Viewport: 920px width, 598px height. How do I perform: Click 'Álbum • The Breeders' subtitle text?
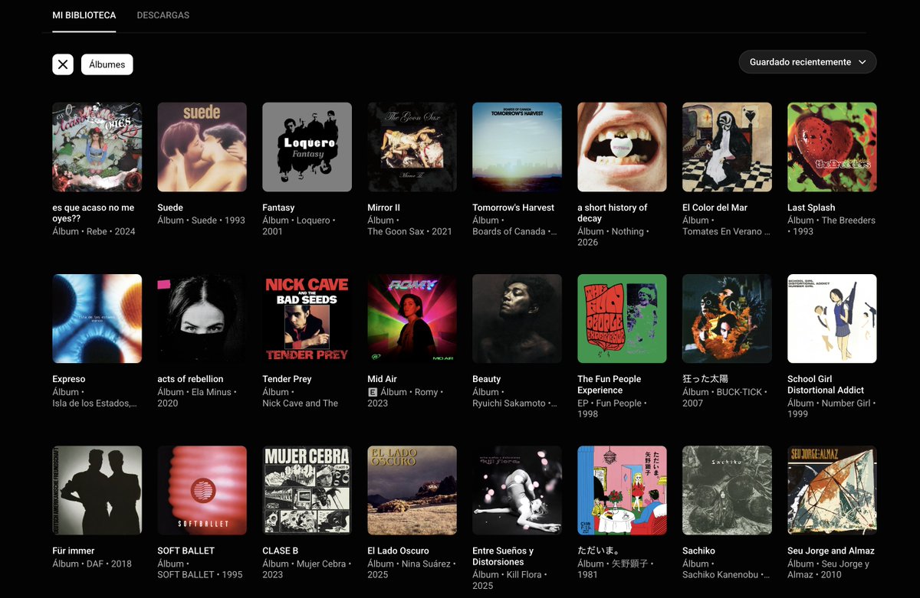point(831,220)
